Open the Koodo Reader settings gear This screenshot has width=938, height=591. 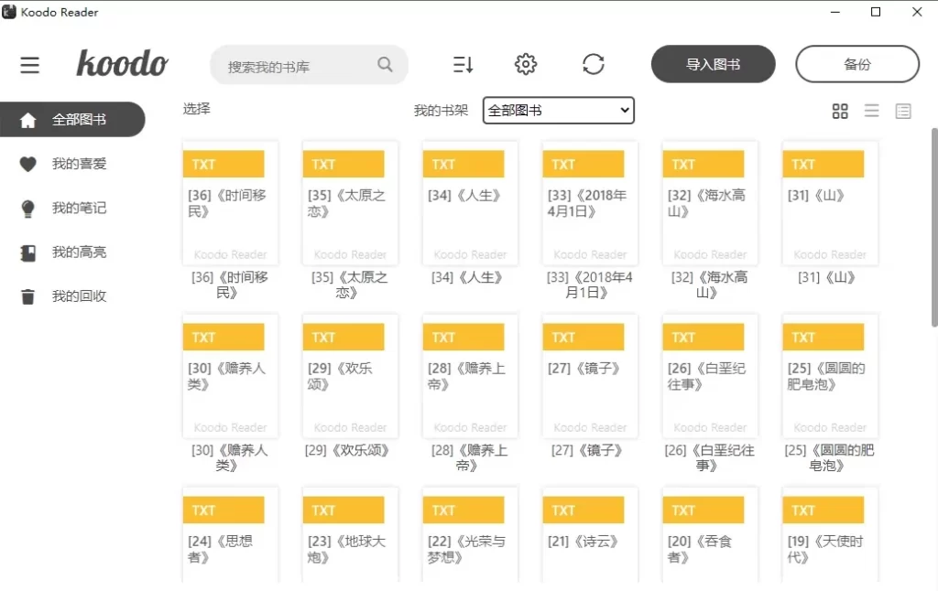click(525, 63)
